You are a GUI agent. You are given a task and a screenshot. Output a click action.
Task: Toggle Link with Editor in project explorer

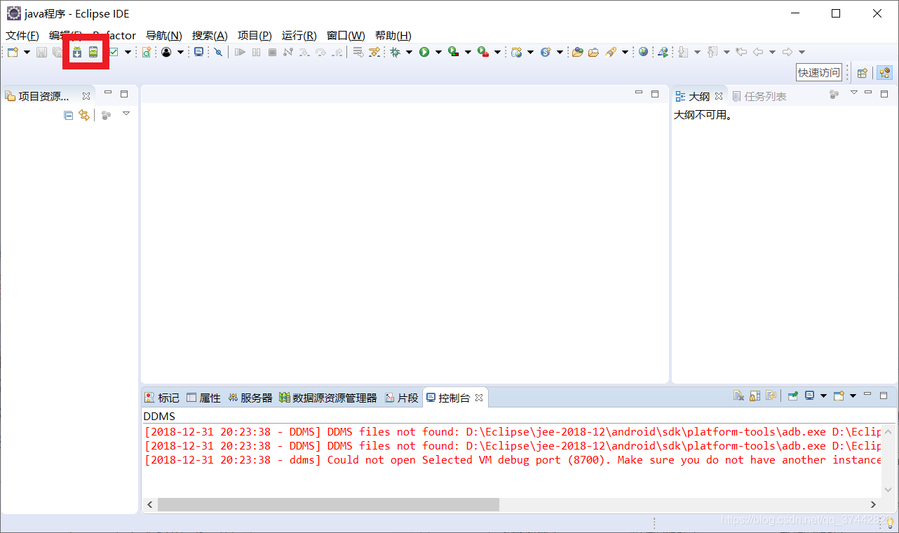pos(84,115)
